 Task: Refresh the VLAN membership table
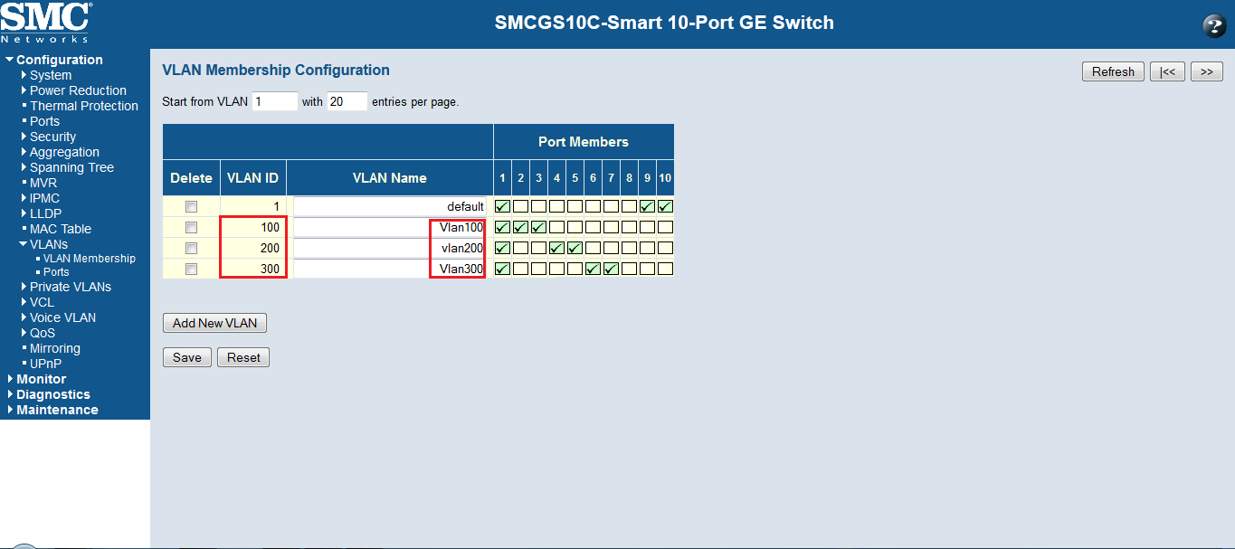(x=1112, y=72)
